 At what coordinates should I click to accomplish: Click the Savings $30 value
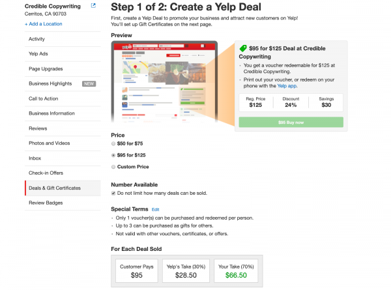pos(326,105)
